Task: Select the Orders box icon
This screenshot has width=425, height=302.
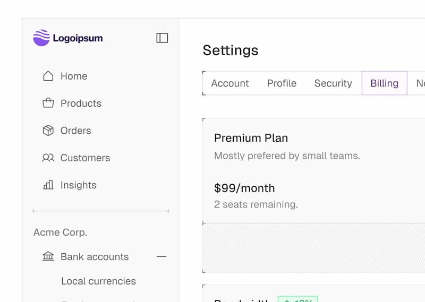Action: click(x=48, y=131)
